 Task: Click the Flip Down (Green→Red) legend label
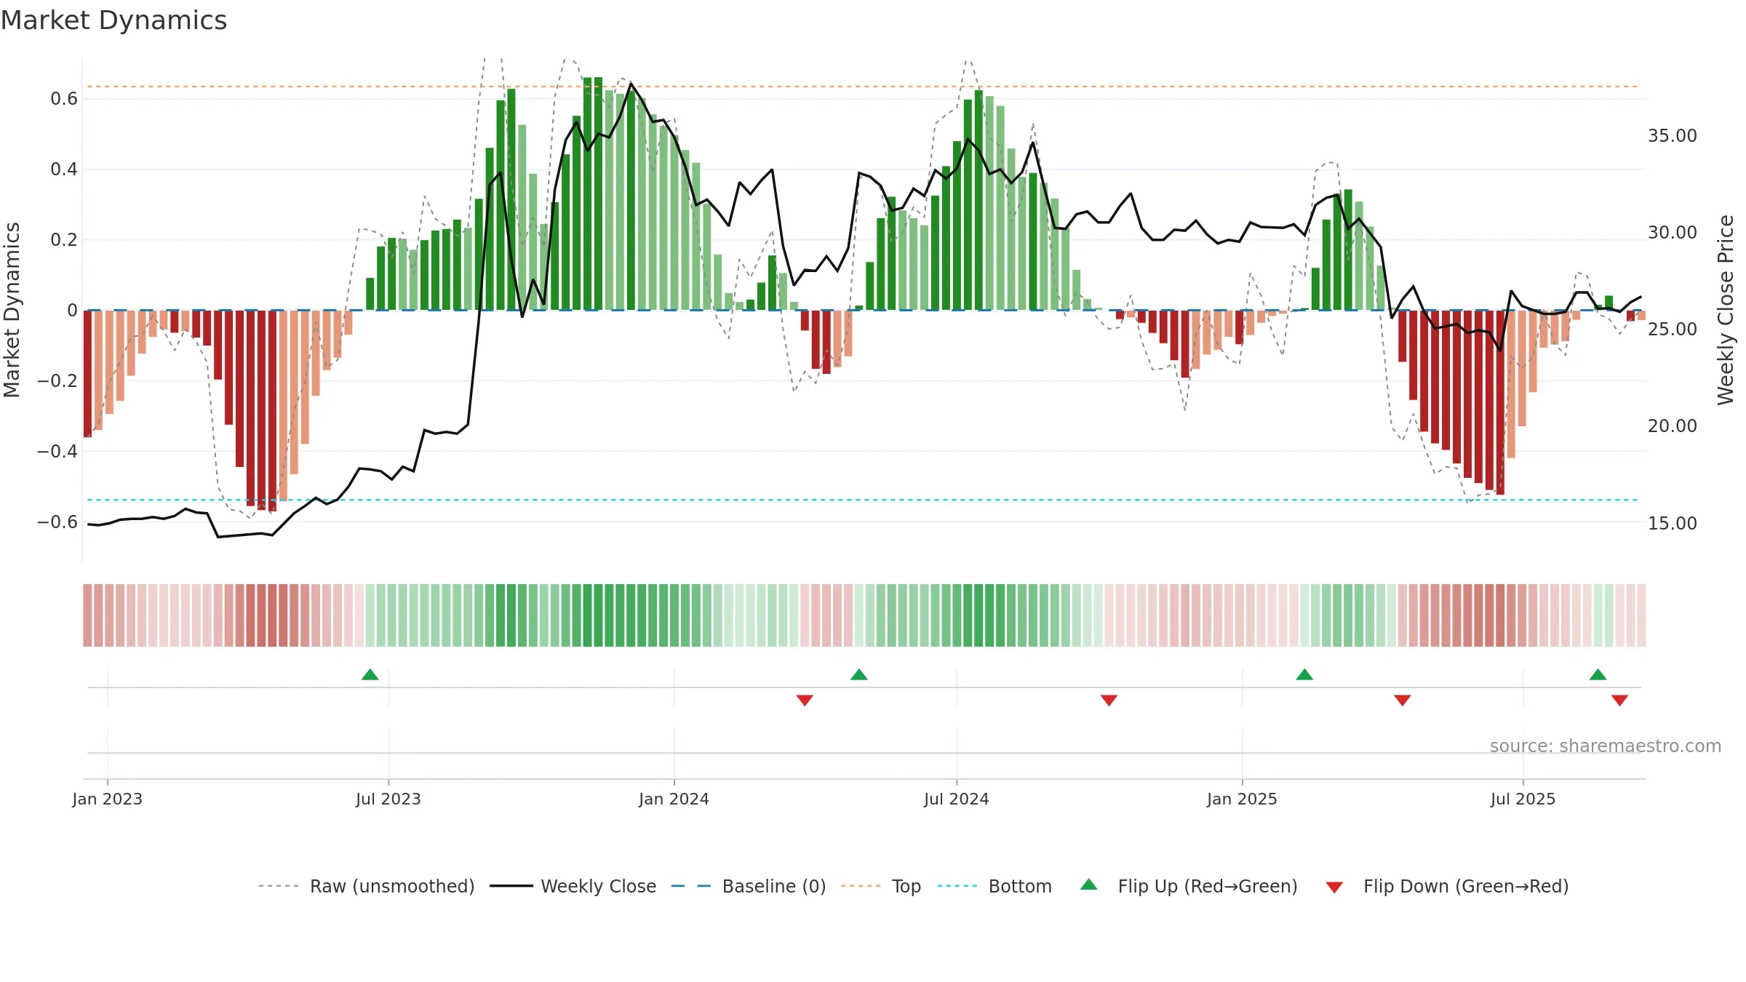click(x=1466, y=886)
